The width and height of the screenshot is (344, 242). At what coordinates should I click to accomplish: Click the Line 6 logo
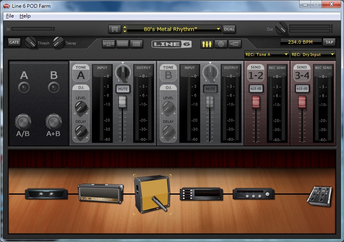172,44
